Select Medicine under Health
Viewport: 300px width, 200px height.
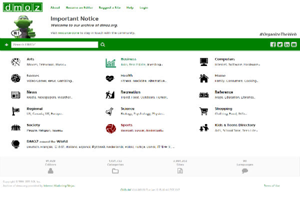[139, 81]
